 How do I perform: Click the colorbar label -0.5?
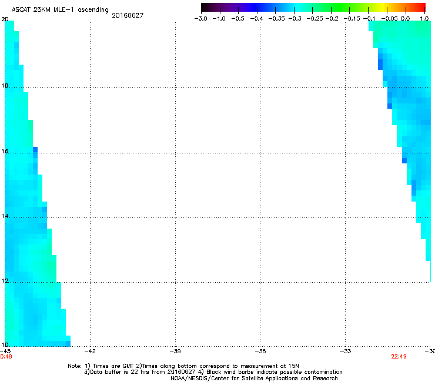click(237, 19)
